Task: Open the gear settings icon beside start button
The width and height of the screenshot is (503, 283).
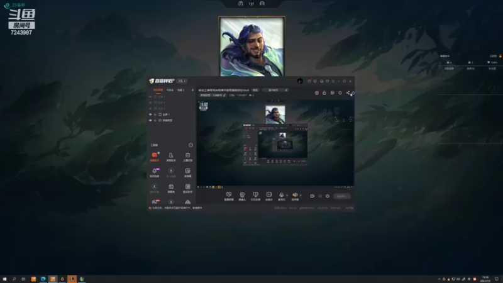Action: [328, 196]
